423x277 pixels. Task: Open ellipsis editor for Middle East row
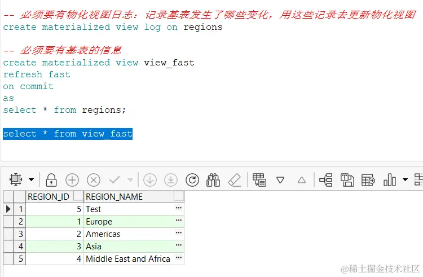click(179, 257)
